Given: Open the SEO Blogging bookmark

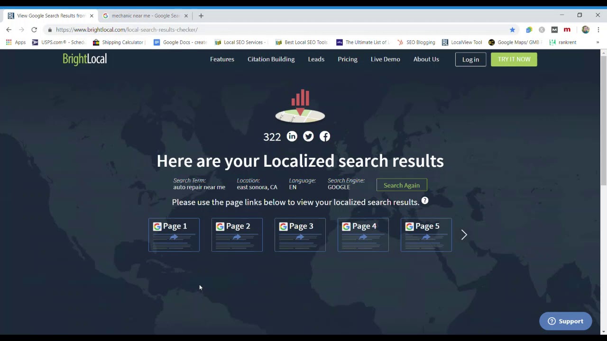Looking at the screenshot, I should pos(416,42).
